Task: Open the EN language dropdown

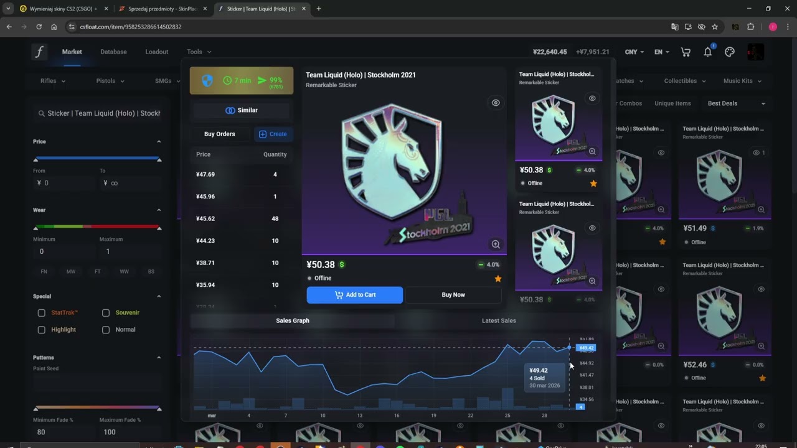Action: pyautogui.click(x=662, y=52)
